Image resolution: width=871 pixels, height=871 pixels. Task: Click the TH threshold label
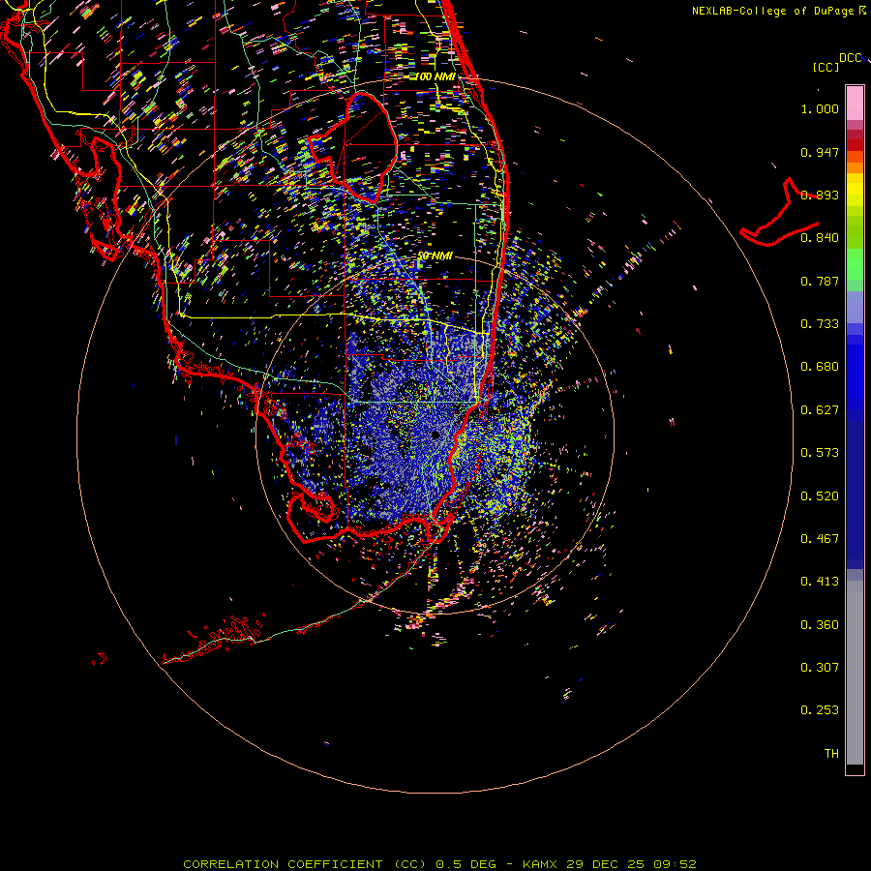point(831,754)
